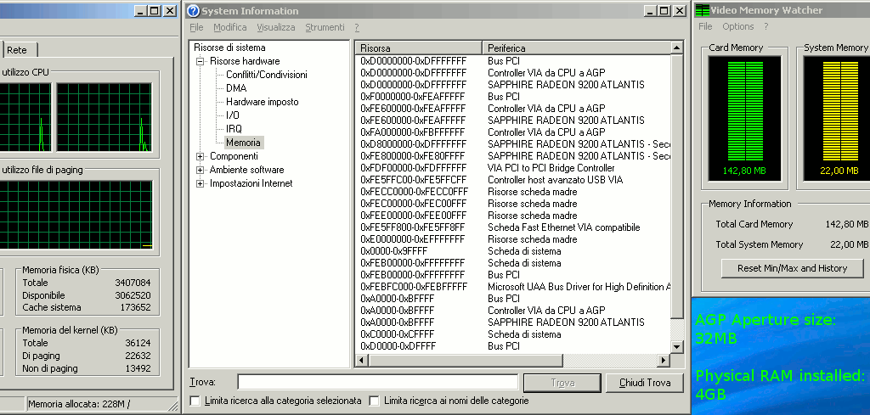870x415 pixels.
Task: Select 0xE0000000-0xEFFFFFFF Risorse scheda madre row
Action: coord(512,239)
